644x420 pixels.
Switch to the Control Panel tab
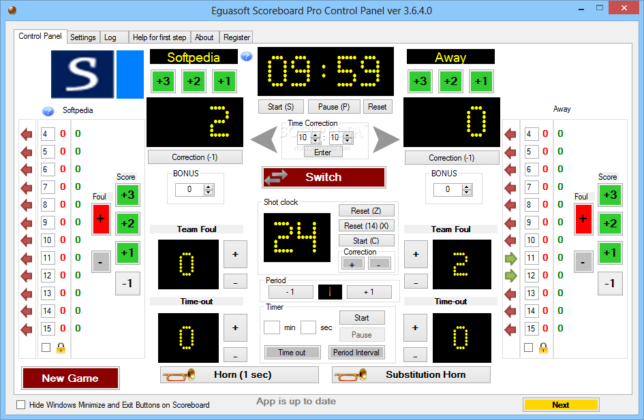pyautogui.click(x=40, y=36)
